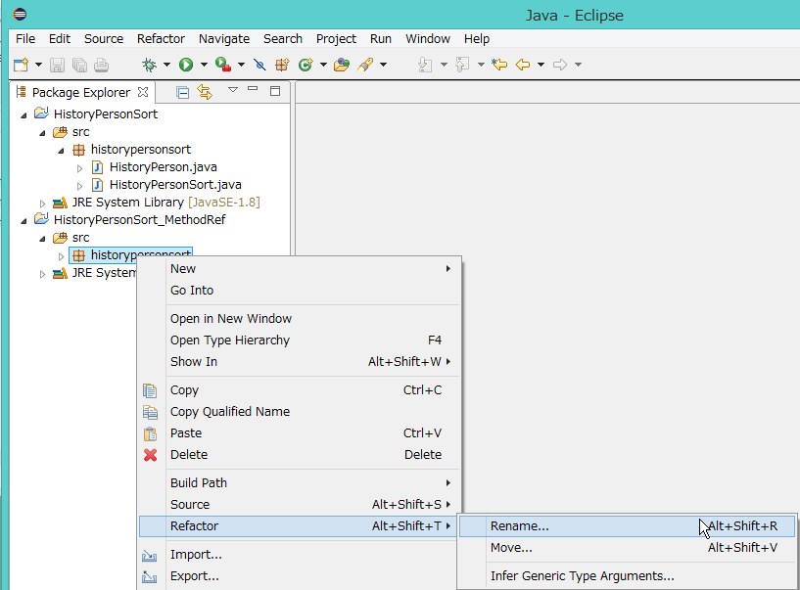800x590 pixels.
Task: Click the Paste clipboard icon in context menu
Action: (151, 433)
